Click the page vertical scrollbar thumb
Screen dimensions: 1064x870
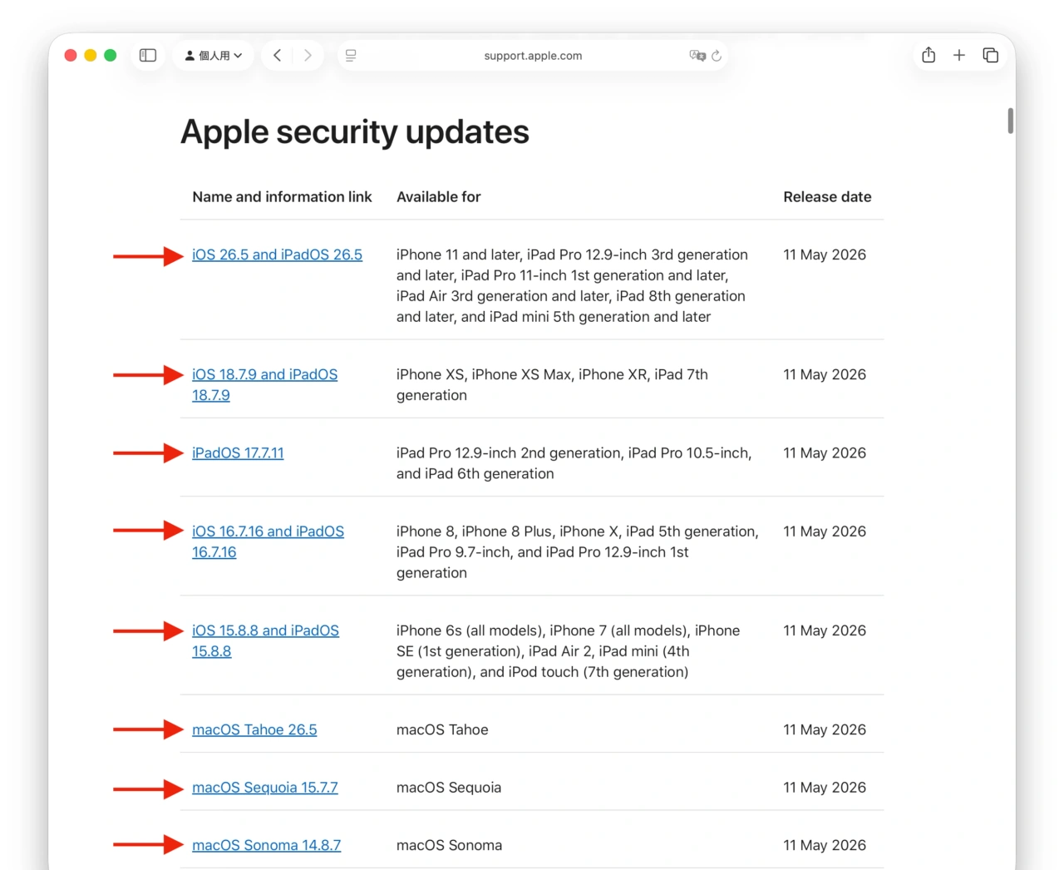point(1011,121)
